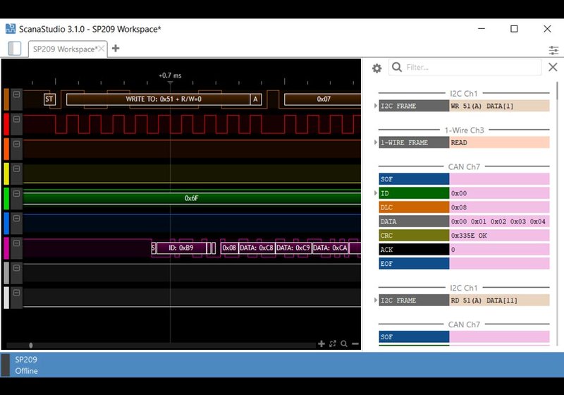Select the first CAN SOF row
This screenshot has width=564, height=395.
pos(464,178)
